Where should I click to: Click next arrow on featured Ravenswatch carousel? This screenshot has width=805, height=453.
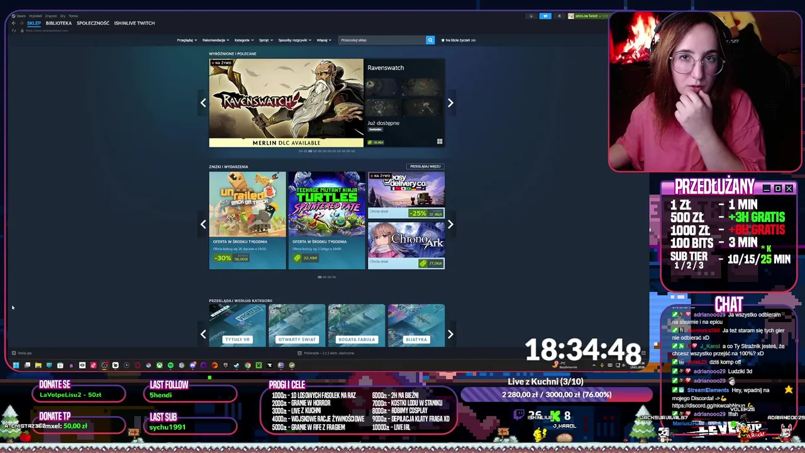pos(450,103)
